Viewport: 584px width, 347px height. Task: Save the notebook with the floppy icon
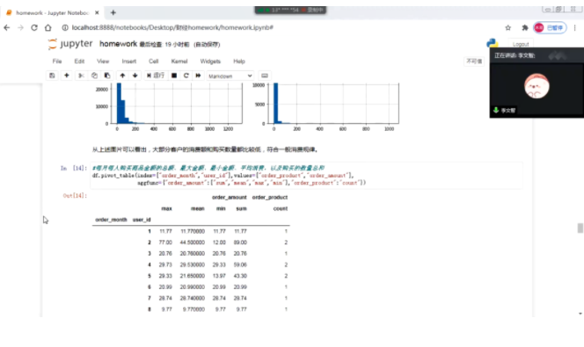coord(52,76)
